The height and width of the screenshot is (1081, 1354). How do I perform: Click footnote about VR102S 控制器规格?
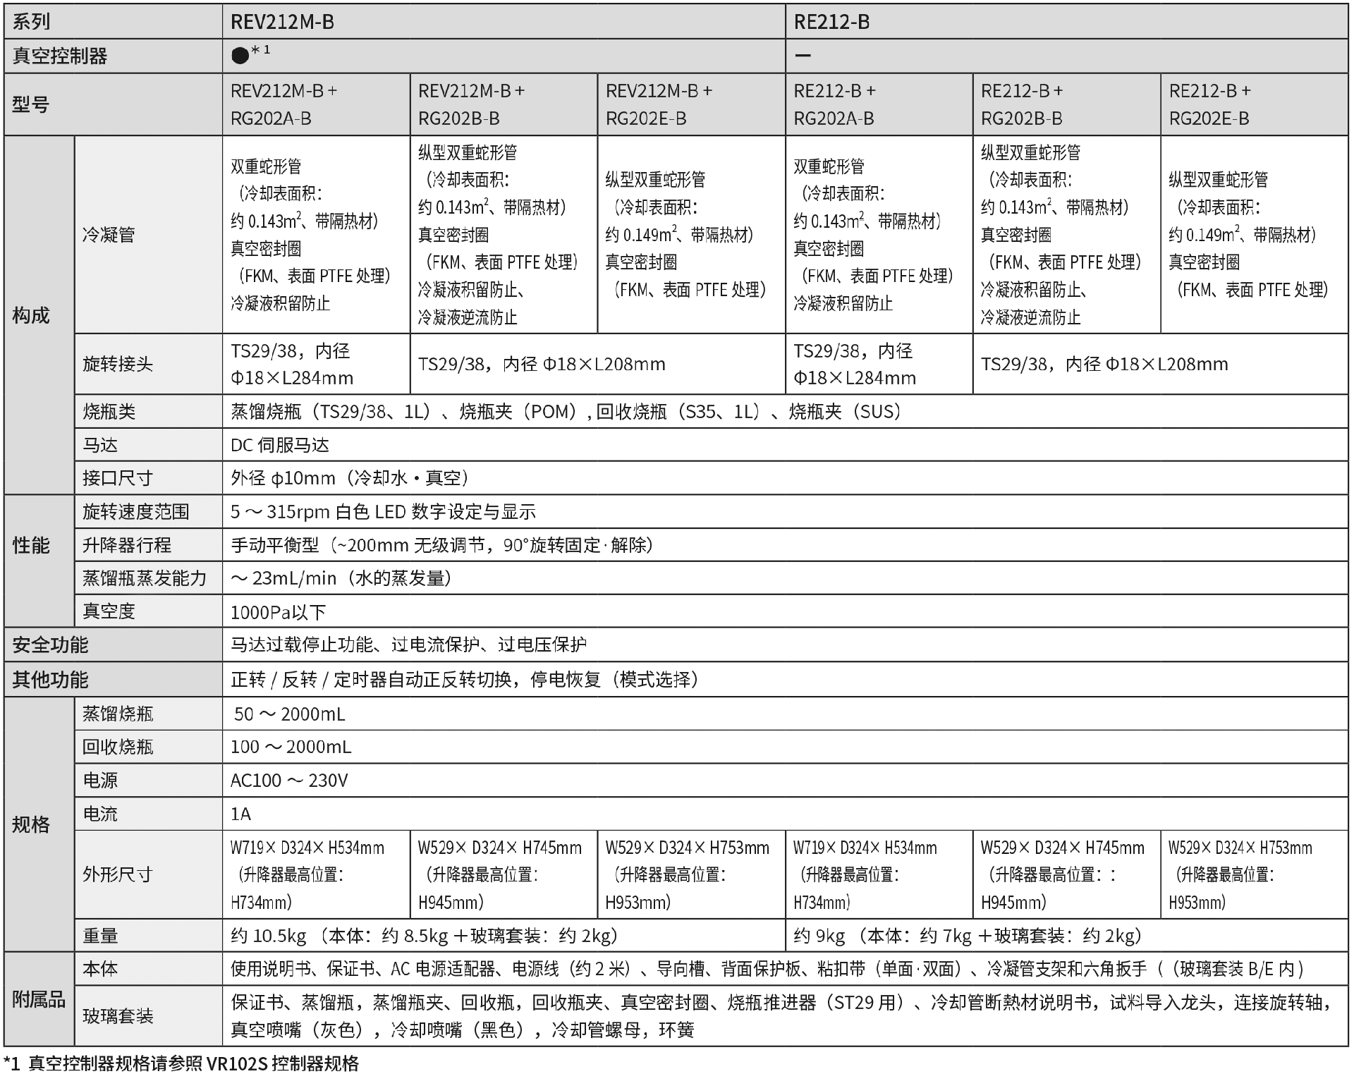[x=181, y=1063]
